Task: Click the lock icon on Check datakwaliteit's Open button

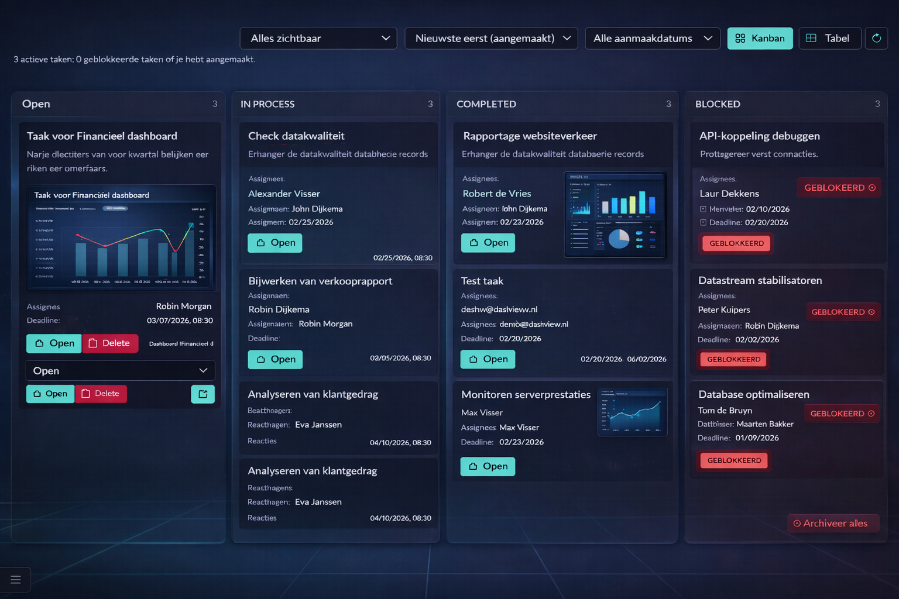Action: (262, 243)
